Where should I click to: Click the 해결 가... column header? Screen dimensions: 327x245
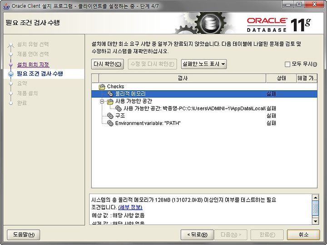pyautogui.click(x=307, y=78)
